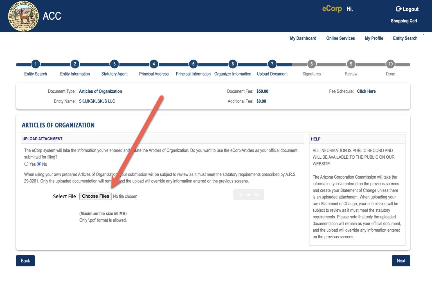
Task: Select the No radio button
Action: [39, 164]
